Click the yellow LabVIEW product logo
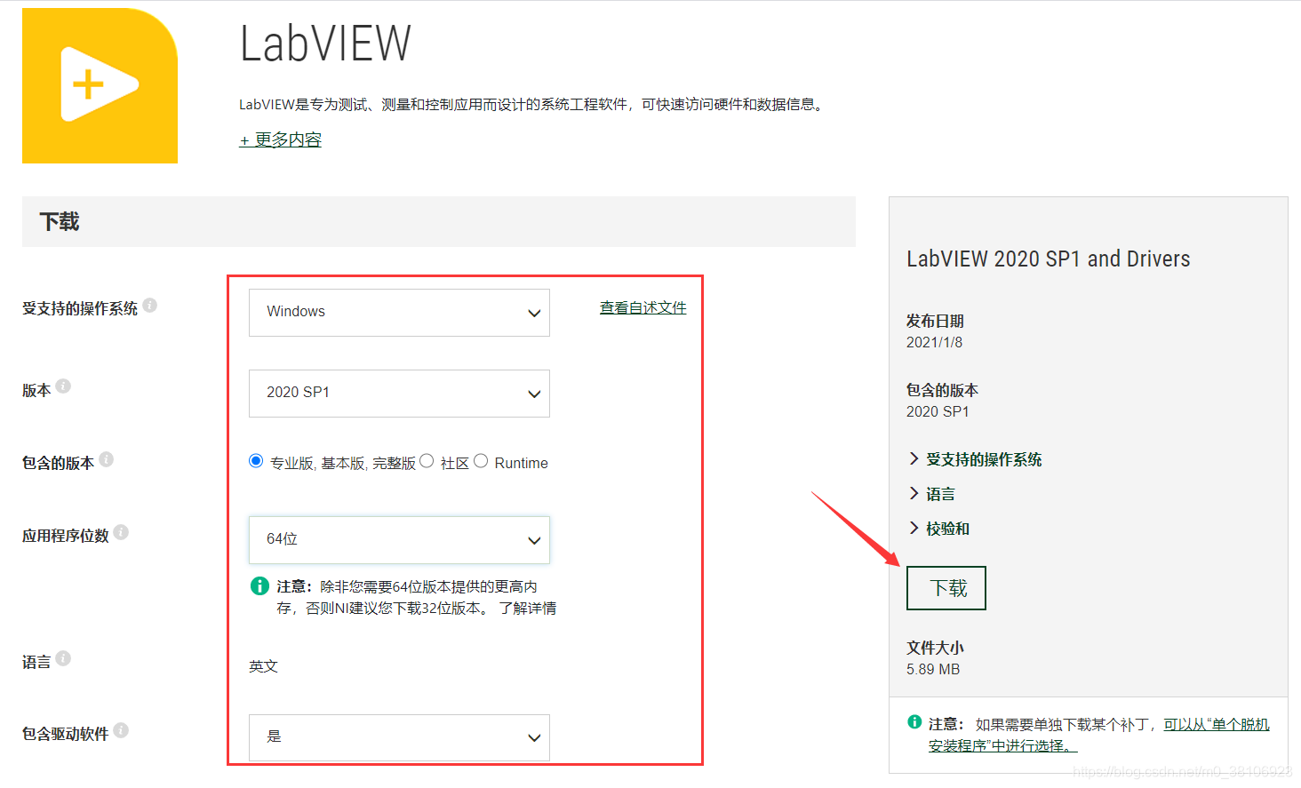The height and width of the screenshot is (788, 1301). click(x=100, y=85)
